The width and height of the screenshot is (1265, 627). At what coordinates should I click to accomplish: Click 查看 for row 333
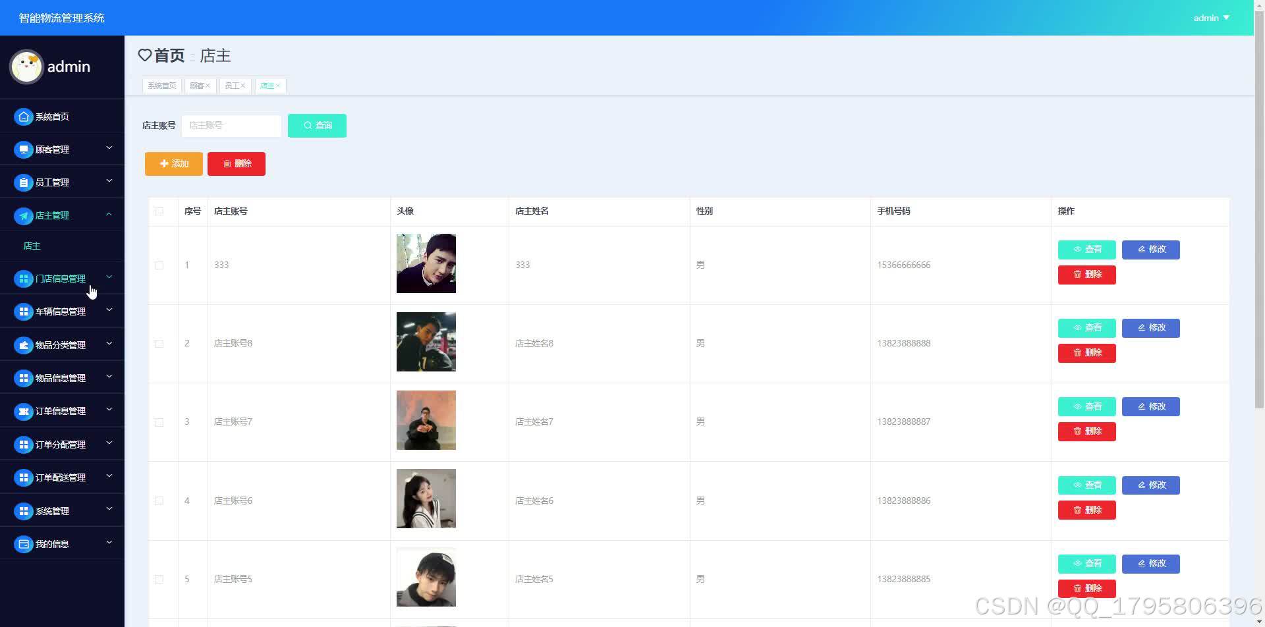1087,250
